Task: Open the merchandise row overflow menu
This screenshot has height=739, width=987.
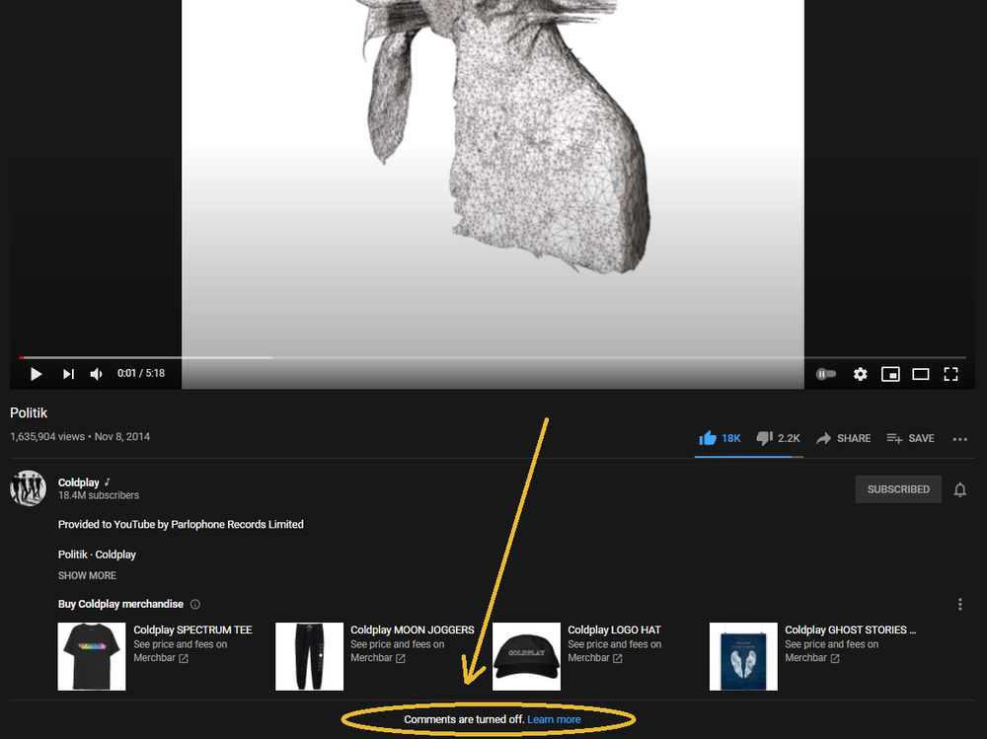Action: pyautogui.click(x=960, y=604)
